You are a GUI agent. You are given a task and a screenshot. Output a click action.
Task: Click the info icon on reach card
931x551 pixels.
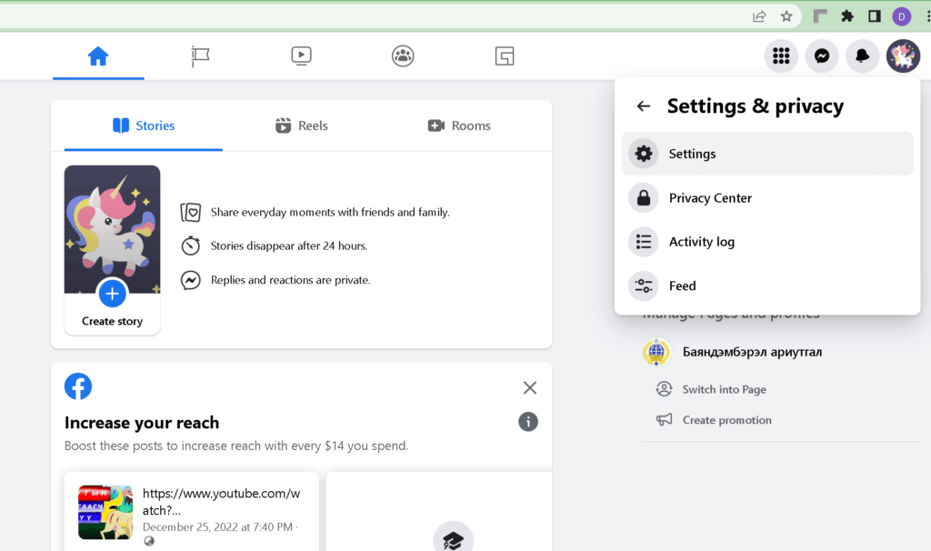[x=528, y=422]
